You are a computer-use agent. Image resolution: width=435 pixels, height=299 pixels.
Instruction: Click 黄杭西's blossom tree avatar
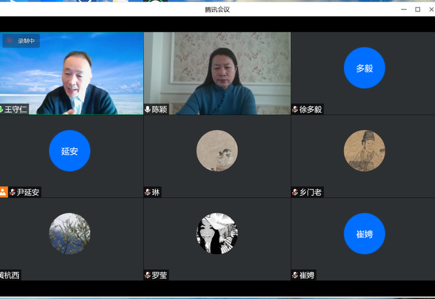(70, 234)
